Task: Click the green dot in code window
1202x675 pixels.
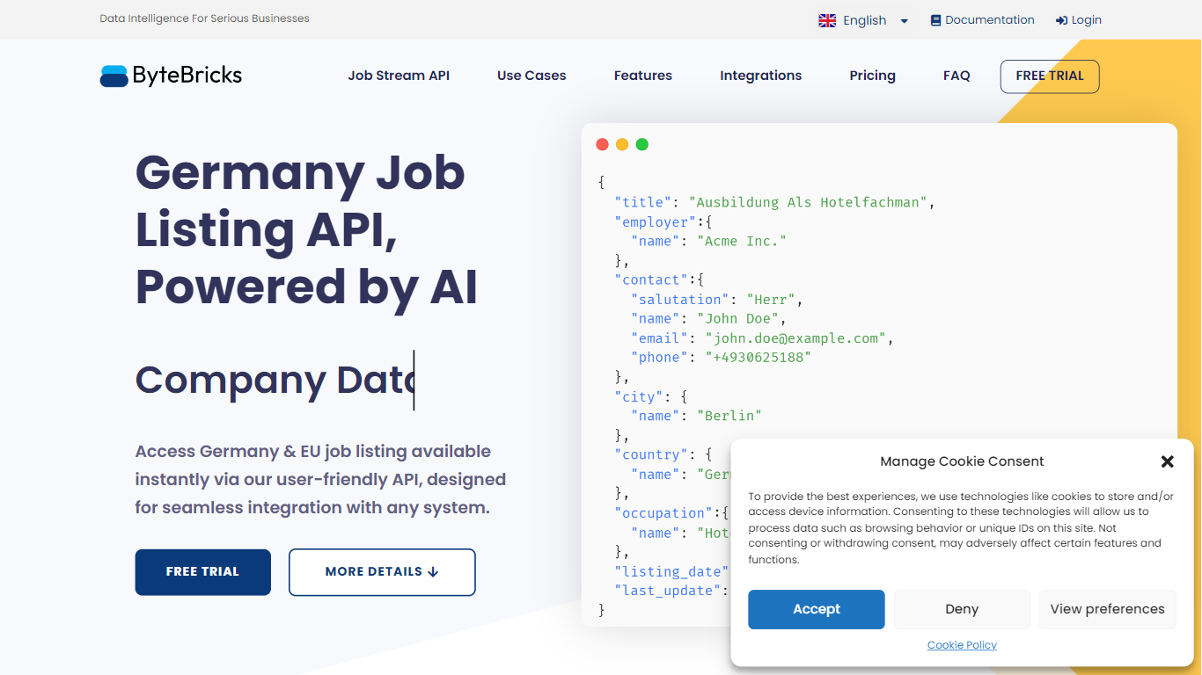Action: (x=642, y=144)
